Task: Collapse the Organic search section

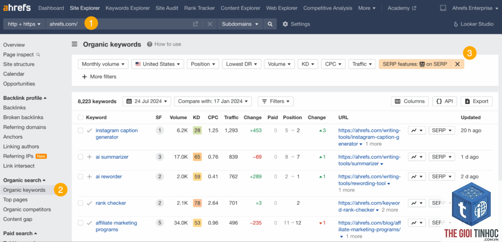Action: click(25, 180)
